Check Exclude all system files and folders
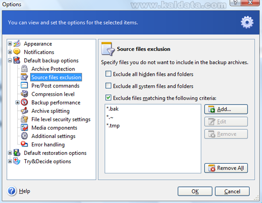The height and width of the screenshot is (203, 262). pyautogui.click(x=108, y=86)
